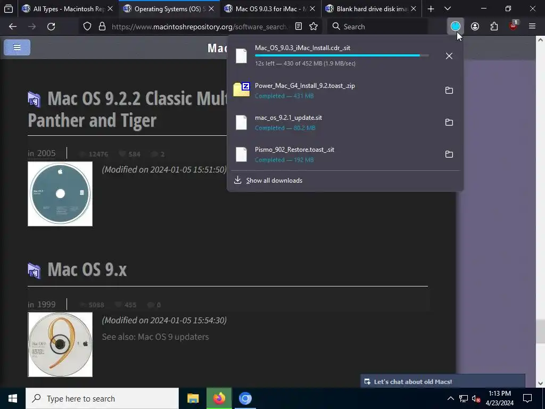Close the Blank hard drive disk image tab
Screen dimensions: 545x409
413,9
